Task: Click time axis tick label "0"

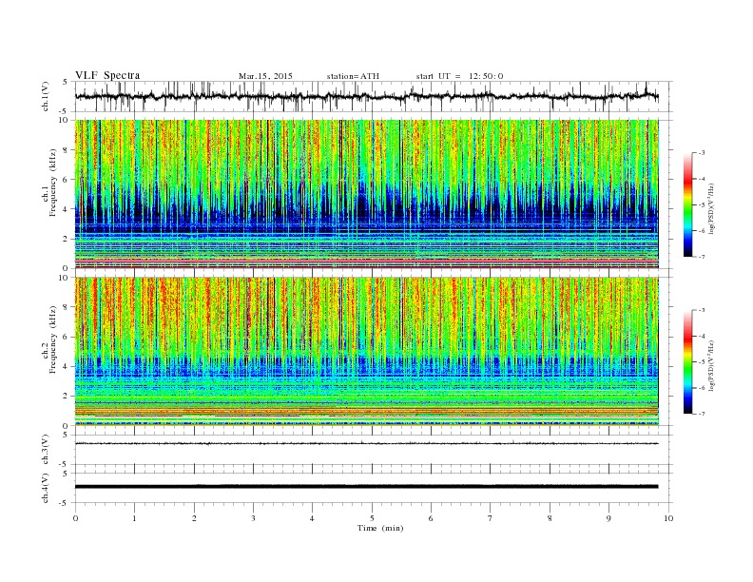Action: click(x=75, y=518)
